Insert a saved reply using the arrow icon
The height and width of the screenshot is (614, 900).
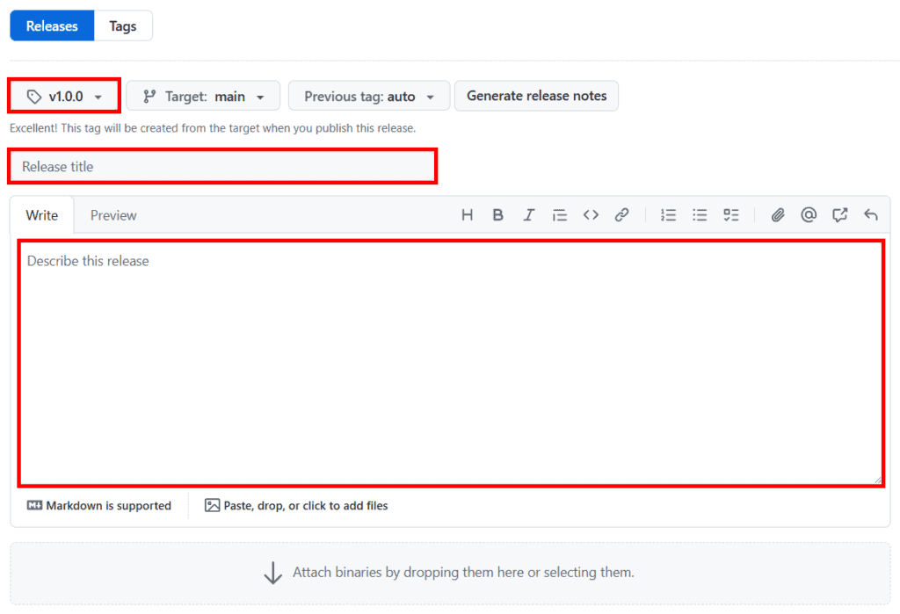click(871, 215)
